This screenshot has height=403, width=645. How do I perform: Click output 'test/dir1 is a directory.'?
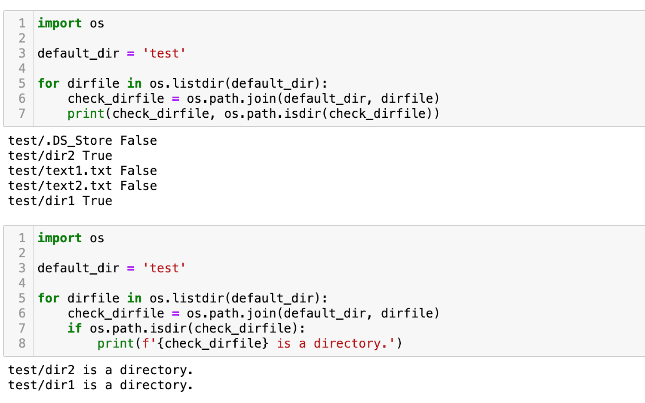click(x=101, y=385)
